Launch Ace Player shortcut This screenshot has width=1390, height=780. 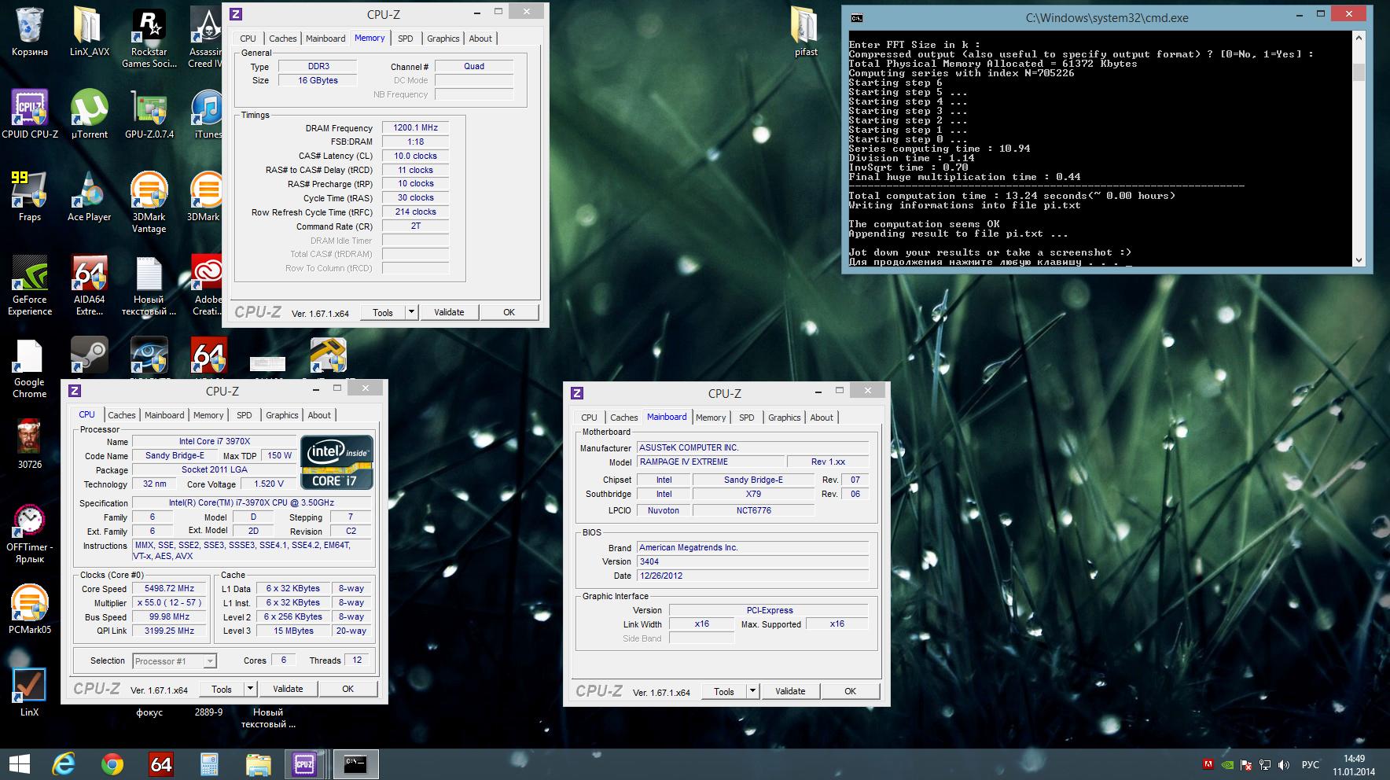tap(90, 197)
